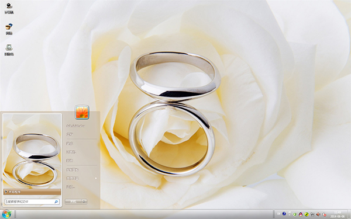This screenshot has width=351, height=219.
Task: Click the italic user name link in the Start menu
Action: coord(75,126)
